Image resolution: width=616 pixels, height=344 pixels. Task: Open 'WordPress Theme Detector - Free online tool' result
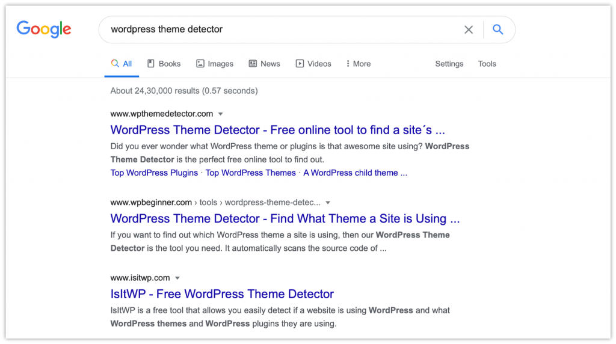tap(277, 130)
